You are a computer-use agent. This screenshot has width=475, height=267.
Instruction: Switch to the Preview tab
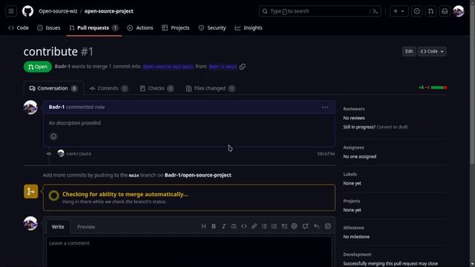(x=86, y=227)
